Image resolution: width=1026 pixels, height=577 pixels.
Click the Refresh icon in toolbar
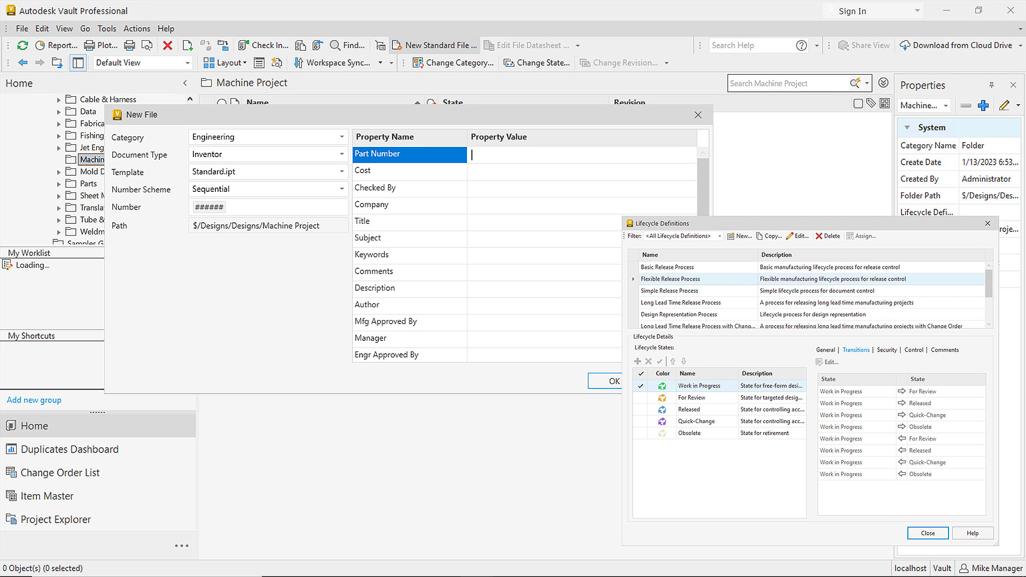click(x=22, y=45)
